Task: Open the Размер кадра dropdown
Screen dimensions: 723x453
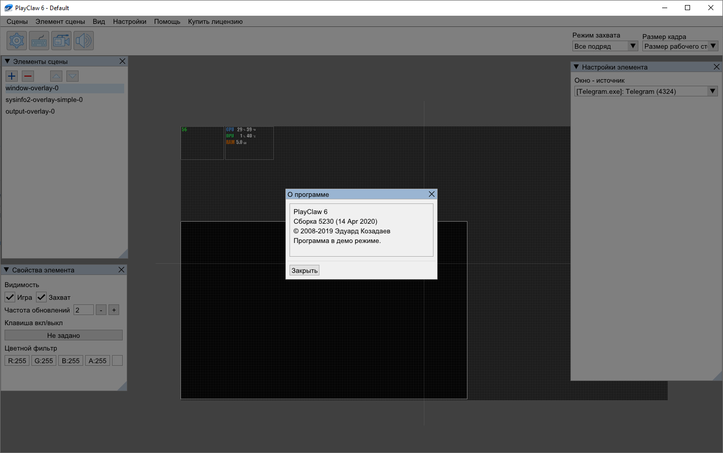Action: pos(680,46)
